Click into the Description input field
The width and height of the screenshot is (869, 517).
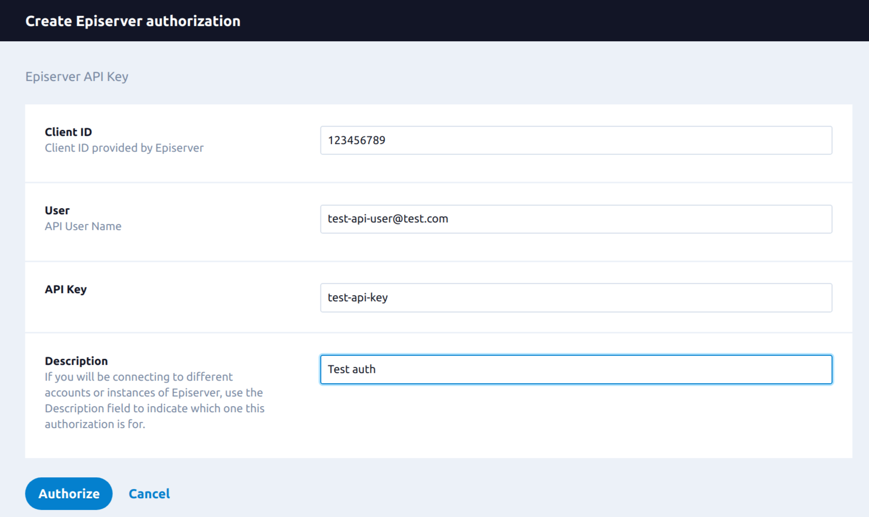[576, 369]
